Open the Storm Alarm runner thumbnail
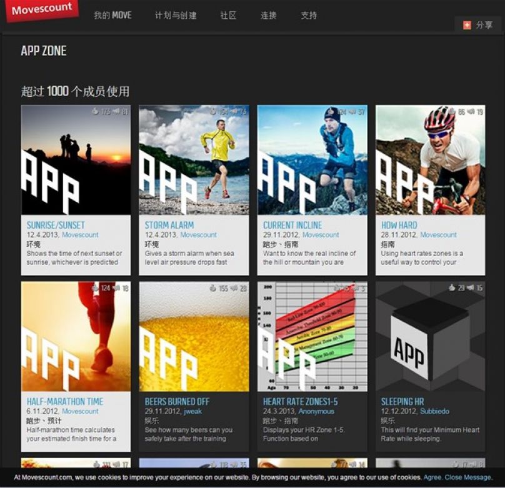Viewport: 505px width, 488px height. point(194,159)
